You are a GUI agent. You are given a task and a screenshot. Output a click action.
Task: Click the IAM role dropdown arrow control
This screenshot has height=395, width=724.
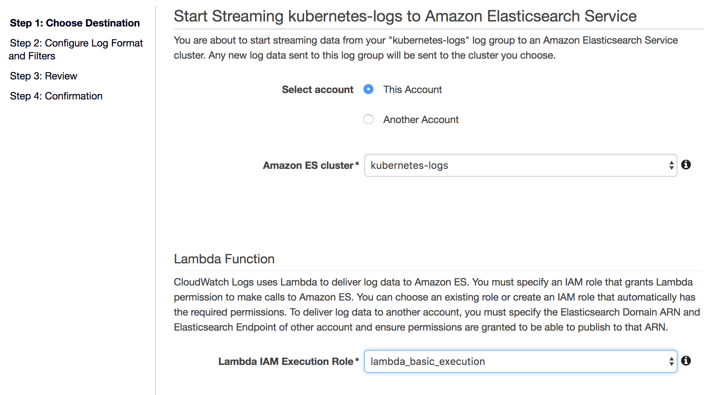(x=671, y=361)
